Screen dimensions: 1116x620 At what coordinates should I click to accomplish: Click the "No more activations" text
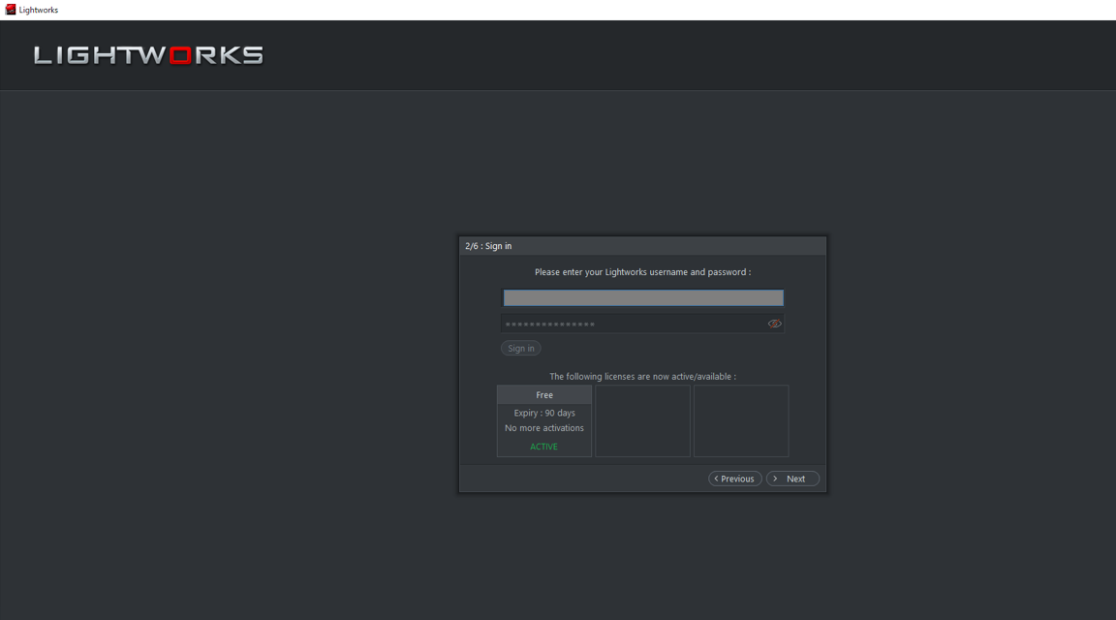point(544,428)
